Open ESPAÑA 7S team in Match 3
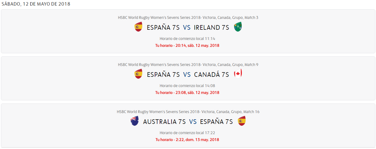Viewport: 376px width, 149px height. coord(163,28)
